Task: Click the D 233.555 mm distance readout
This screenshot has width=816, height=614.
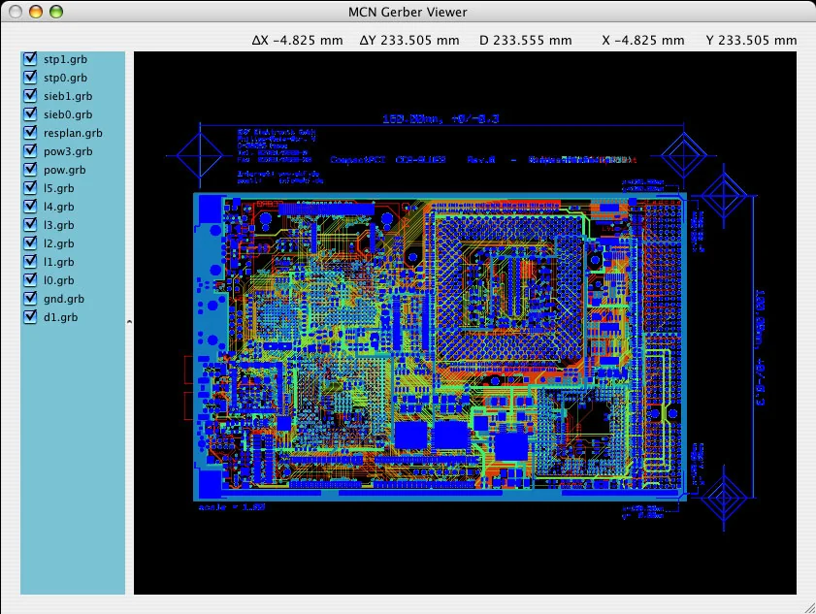Action: coord(526,41)
